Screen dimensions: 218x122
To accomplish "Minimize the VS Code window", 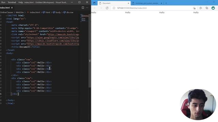I will click(x=72, y=2).
